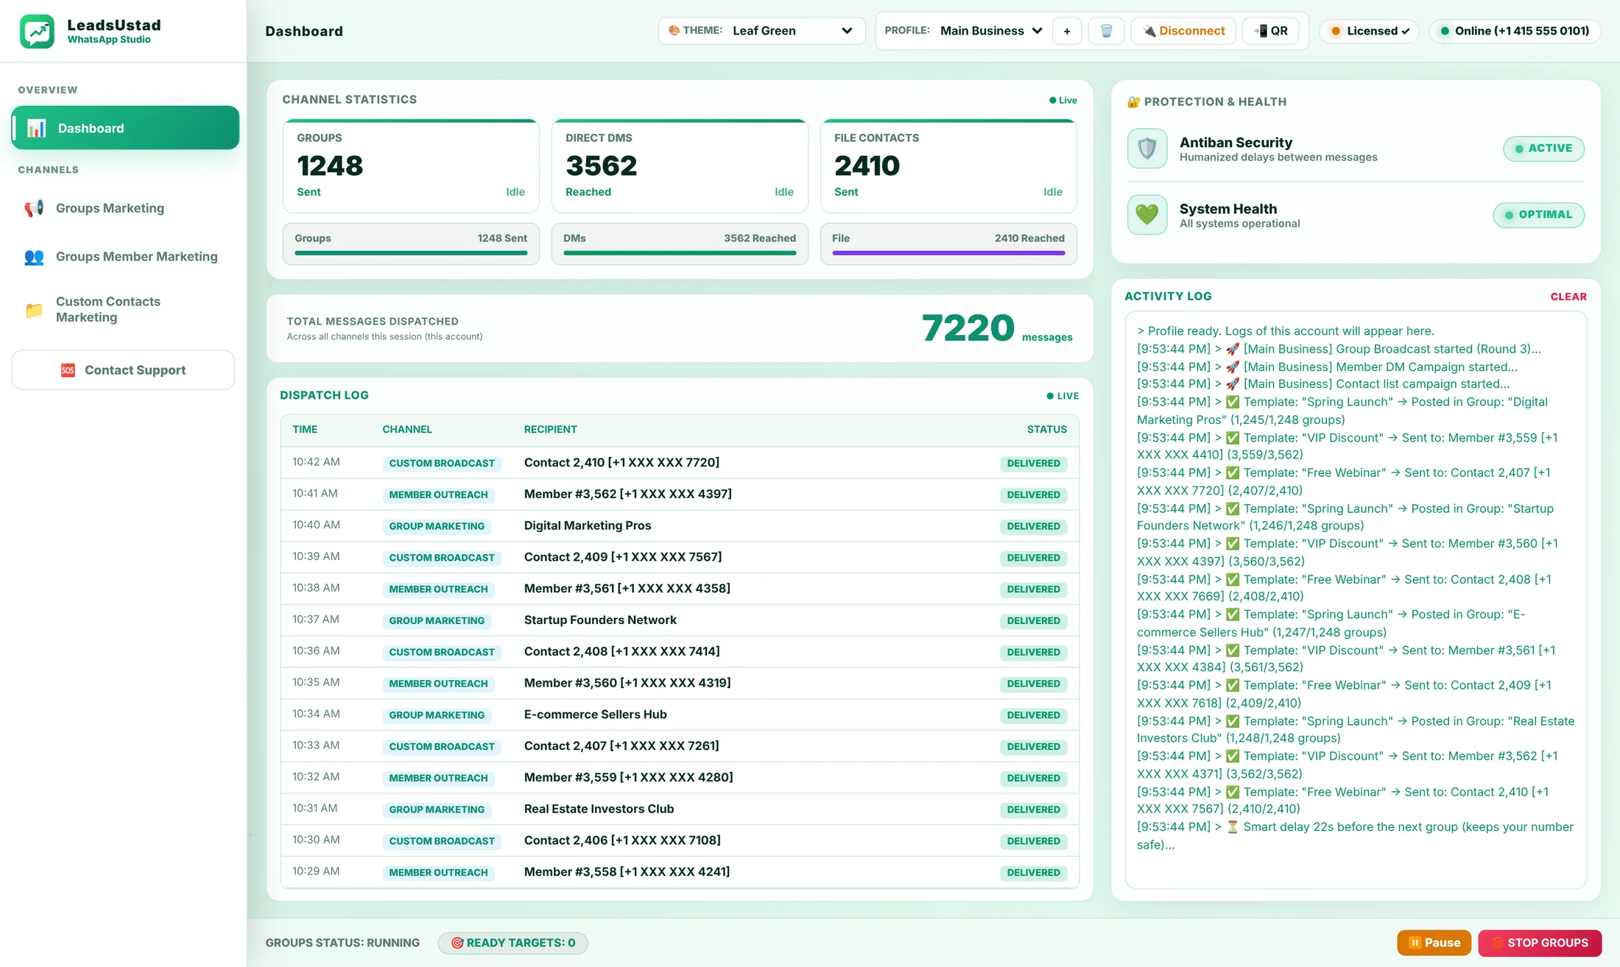1620x967 pixels.
Task: Click the Licensed status badge
Action: (x=1369, y=31)
